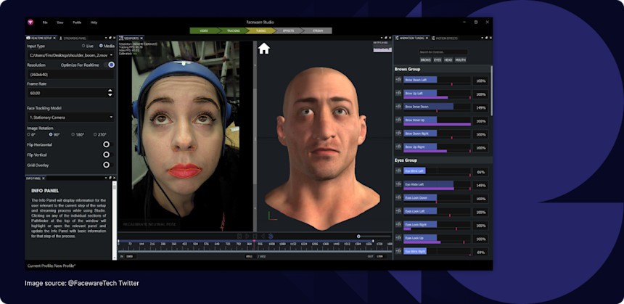624x304 pixels.
Task: Click the step-forward frame icon under the viewports
Action: click(255, 236)
